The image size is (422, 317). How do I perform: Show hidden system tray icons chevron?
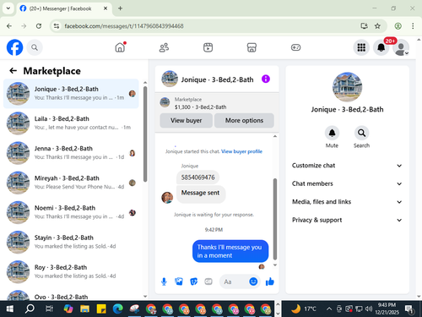click(x=329, y=309)
